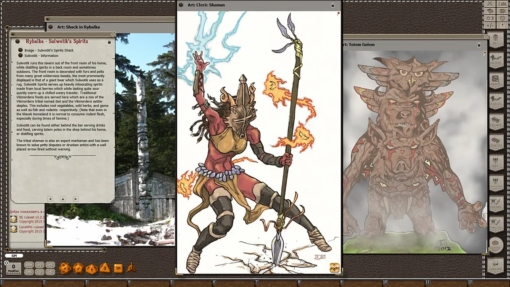
Task: Toggle the +5 modifier button
Action: pyautogui.click(x=50, y=265)
